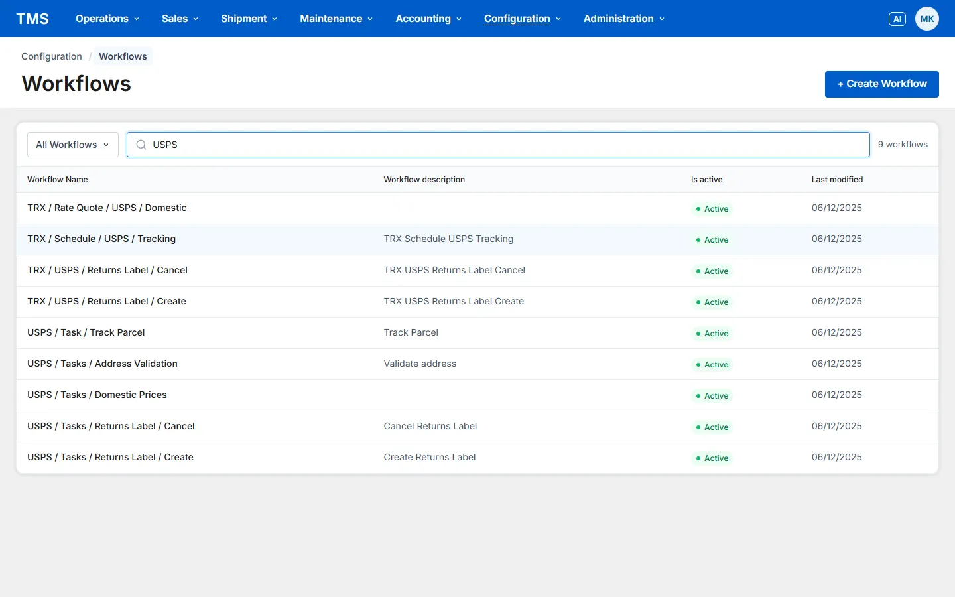955x597 pixels.
Task: Open TRX / Schedule / USPS / Tracking workflow
Action: pyautogui.click(x=101, y=239)
